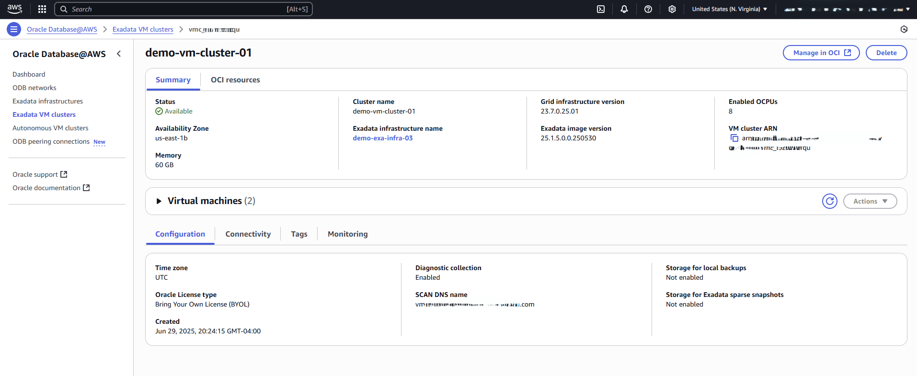Go to Exadata VM clusters breadcrumb

143,29
